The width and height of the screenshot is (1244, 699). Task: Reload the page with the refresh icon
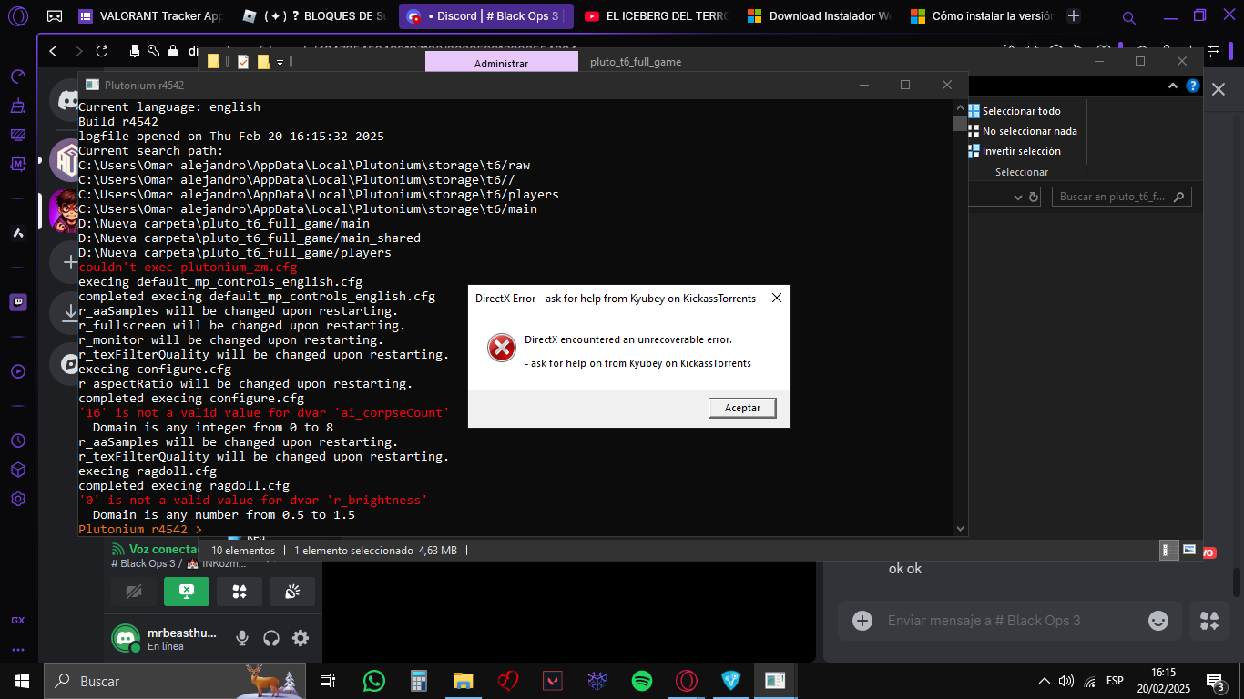102,51
